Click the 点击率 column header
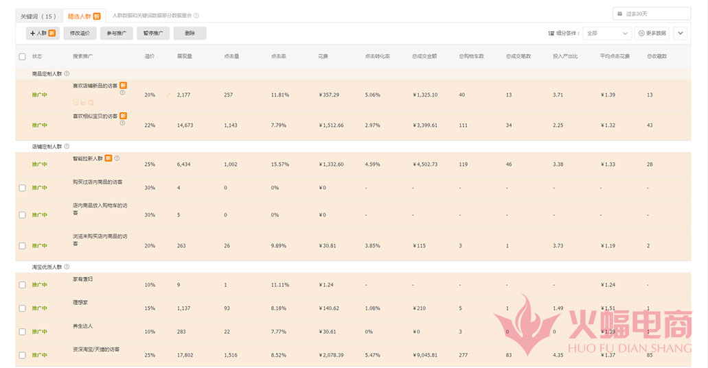 (x=279, y=56)
